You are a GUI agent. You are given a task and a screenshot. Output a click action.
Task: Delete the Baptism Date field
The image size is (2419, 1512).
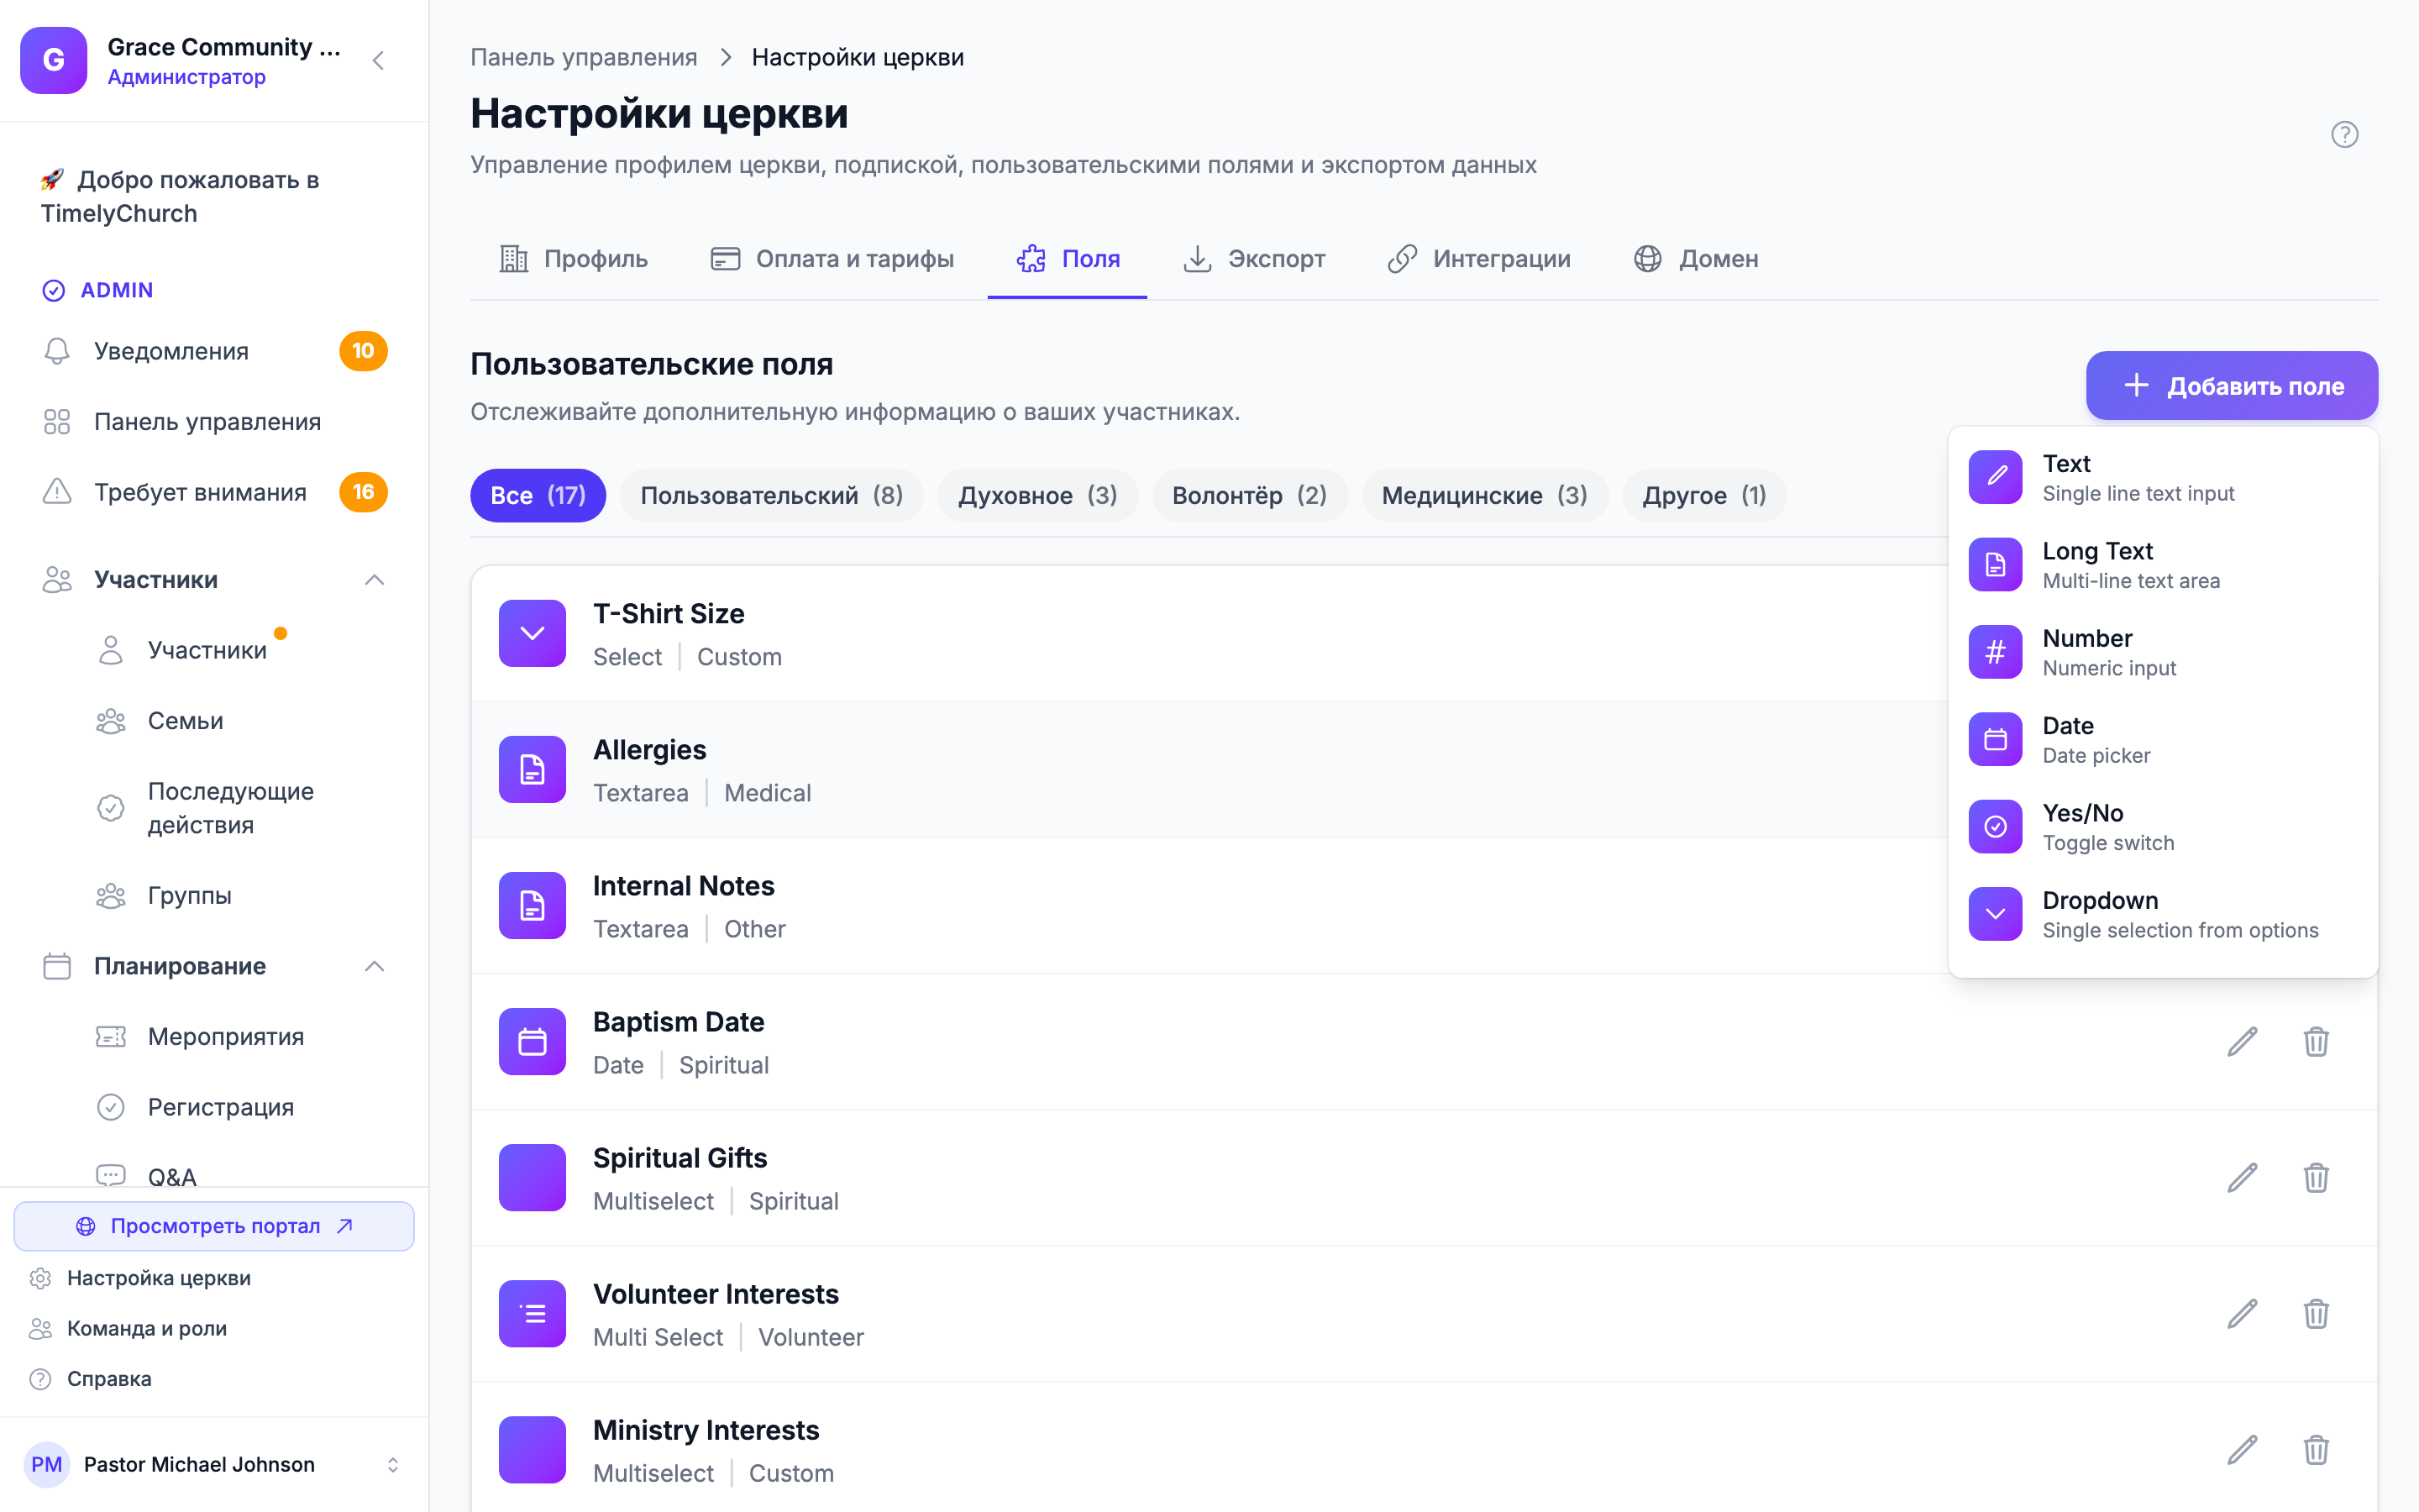tap(2316, 1041)
